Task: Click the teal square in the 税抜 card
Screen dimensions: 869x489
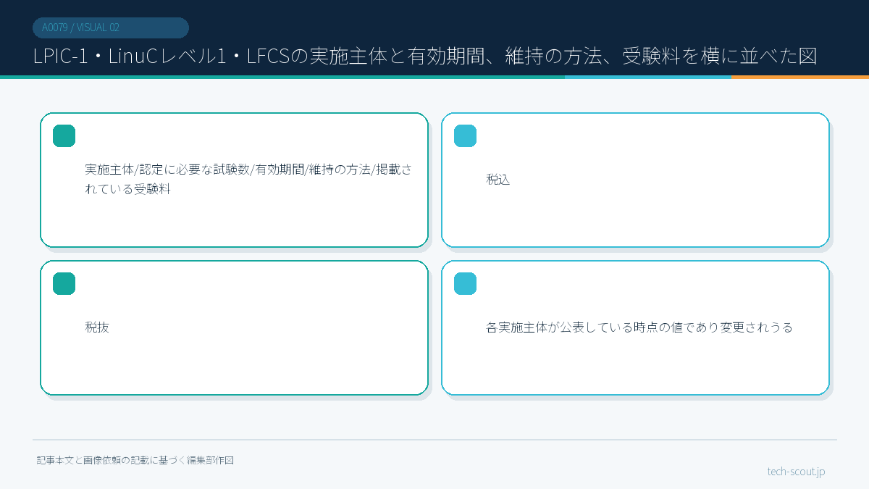Action: pyautogui.click(x=64, y=283)
